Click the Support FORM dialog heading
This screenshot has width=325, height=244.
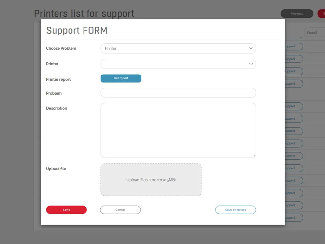pyautogui.click(x=77, y=30)
